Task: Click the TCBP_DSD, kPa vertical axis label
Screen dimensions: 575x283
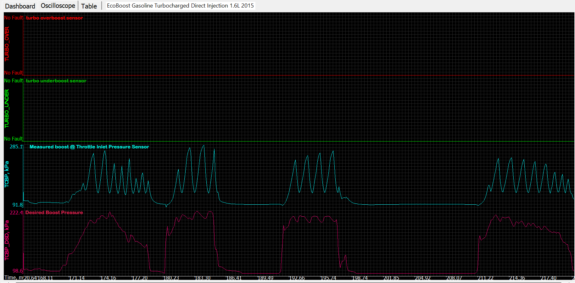Action: (x=7, y=240)
